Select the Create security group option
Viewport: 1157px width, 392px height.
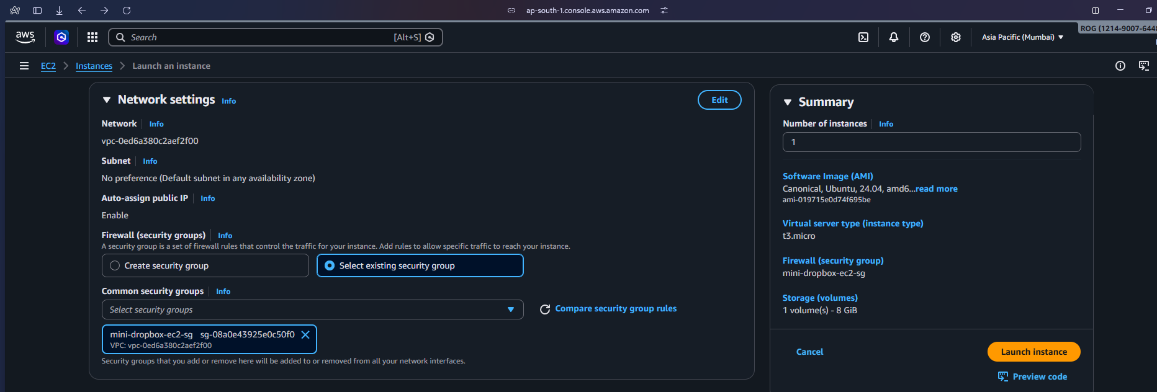point(115,265)
